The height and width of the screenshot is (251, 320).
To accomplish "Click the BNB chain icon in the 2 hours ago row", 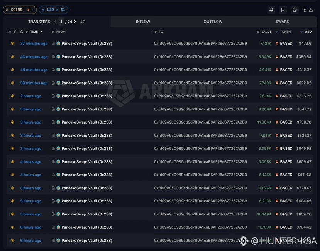I will point(13,96).
